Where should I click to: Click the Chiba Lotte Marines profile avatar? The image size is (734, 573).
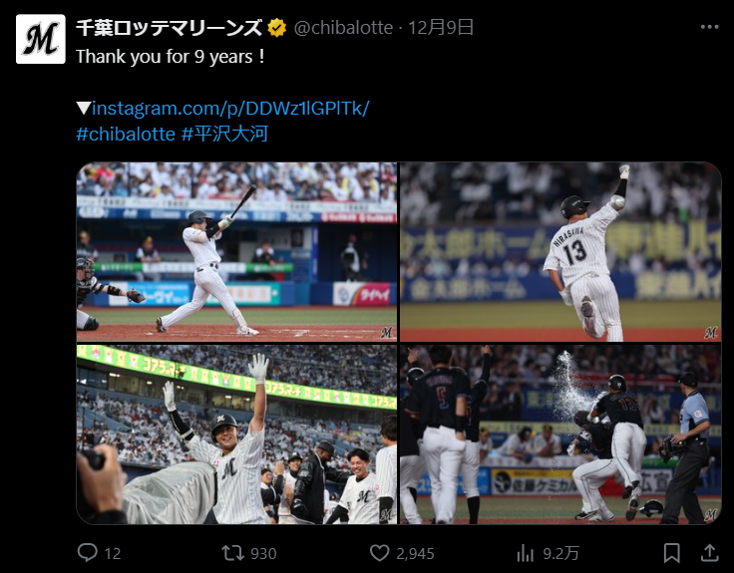[41, 39]
